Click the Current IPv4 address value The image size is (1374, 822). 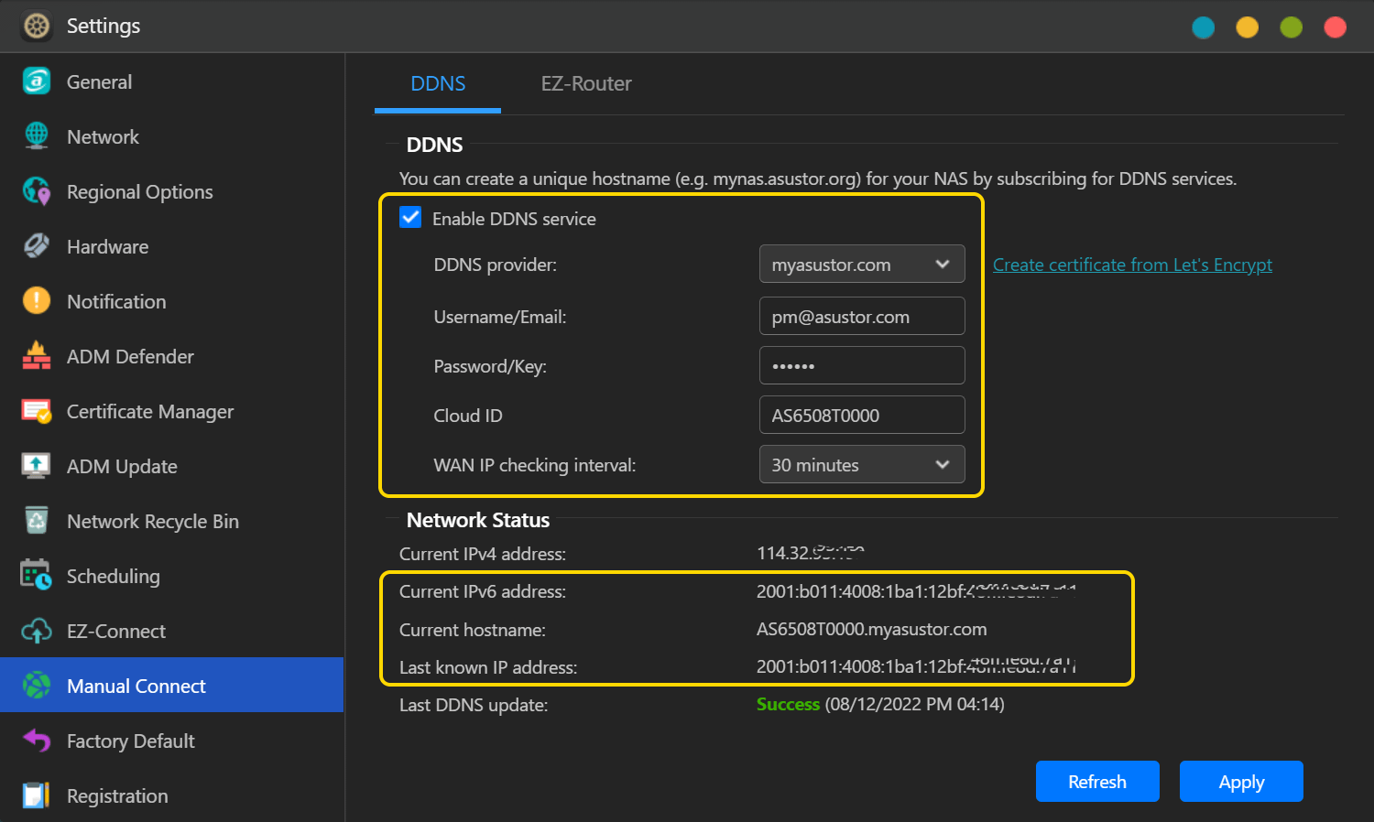click(x=810, y=552)
